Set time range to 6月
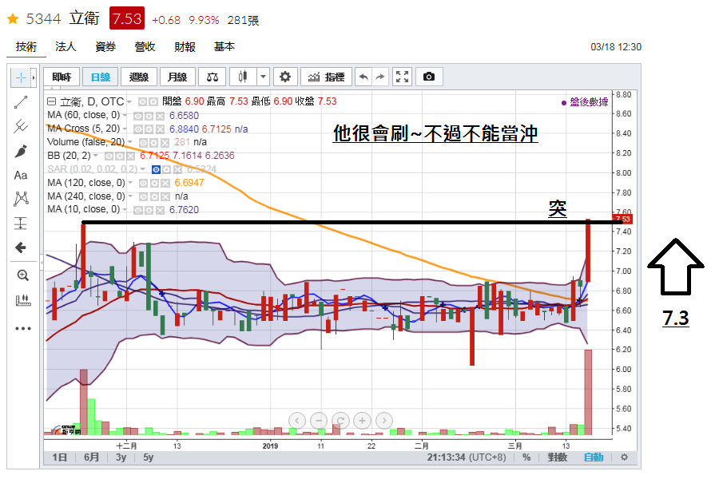Viewport: 719px width, 479px height. click(x=91, y=457)
